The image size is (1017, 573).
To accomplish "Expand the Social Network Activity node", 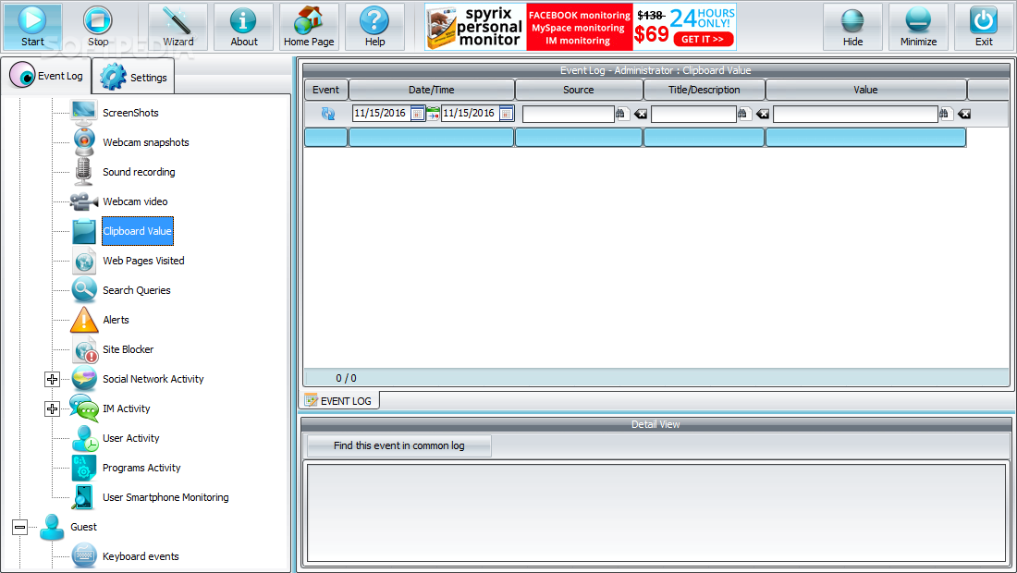I will click(x=52, y=379).
